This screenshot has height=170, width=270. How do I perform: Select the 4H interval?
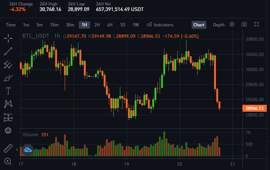pyautogui.click(x=110, y=25)
